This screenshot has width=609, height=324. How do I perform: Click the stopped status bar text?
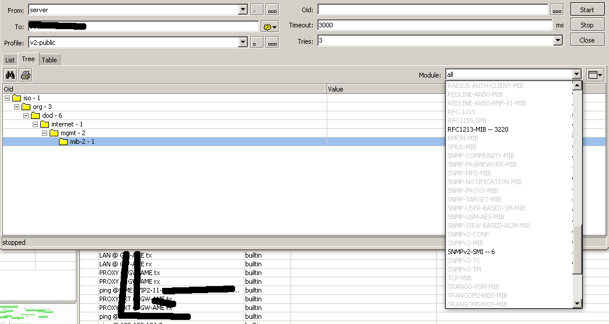14,242
